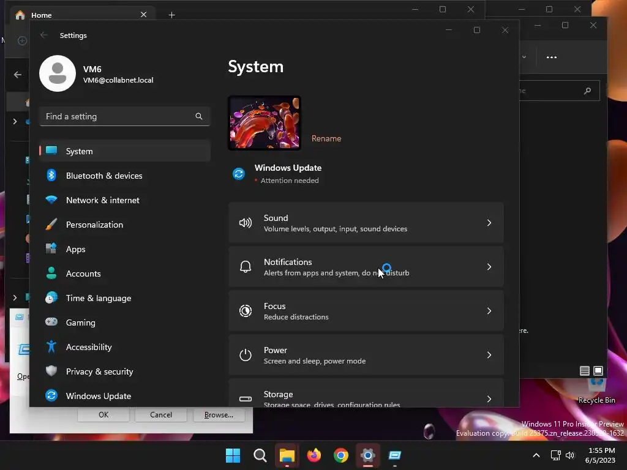Open System category in Settings sidebar

(x=125, y=151)
